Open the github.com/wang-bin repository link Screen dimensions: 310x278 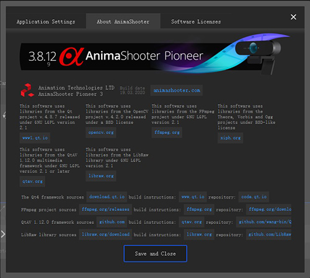[263, 222]
